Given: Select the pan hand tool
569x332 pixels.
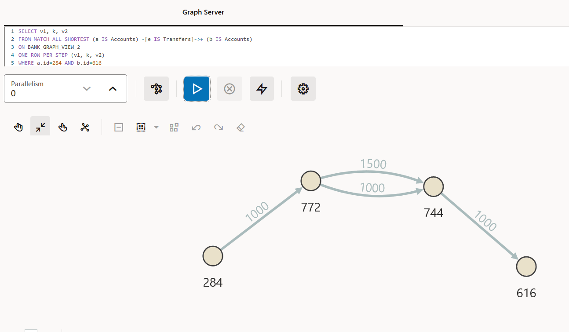Looking at the screenshot, I should coord(18,127).
